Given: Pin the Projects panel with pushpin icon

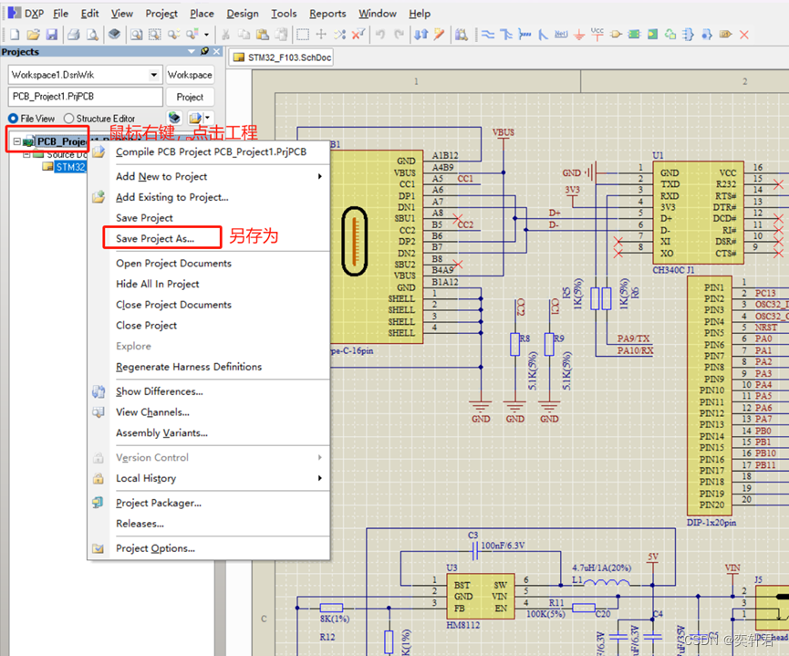Looking at the screenshot, I should point(205,52).
